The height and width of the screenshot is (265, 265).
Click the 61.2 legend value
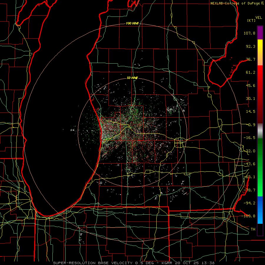tap(251, 72)
